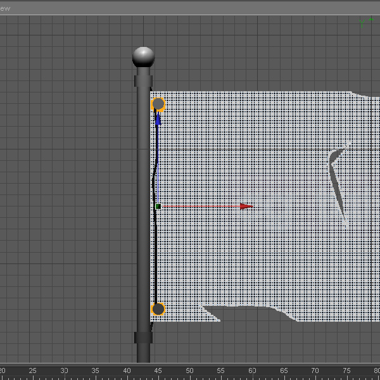Click frame 65 on the timeline
This screenshot has height=380, width=380.
pyautogui.click(x=284, y=370)
